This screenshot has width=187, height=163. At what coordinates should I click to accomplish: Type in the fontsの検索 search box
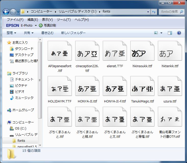pyautogui.click(x=170, y=12)
